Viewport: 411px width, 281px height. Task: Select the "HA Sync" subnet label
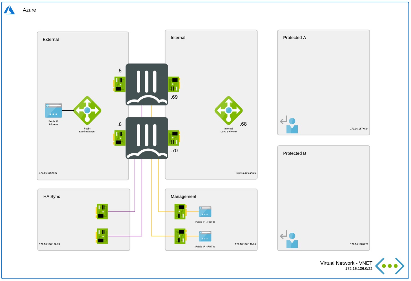pyautogui.click(x=52, y=197)
